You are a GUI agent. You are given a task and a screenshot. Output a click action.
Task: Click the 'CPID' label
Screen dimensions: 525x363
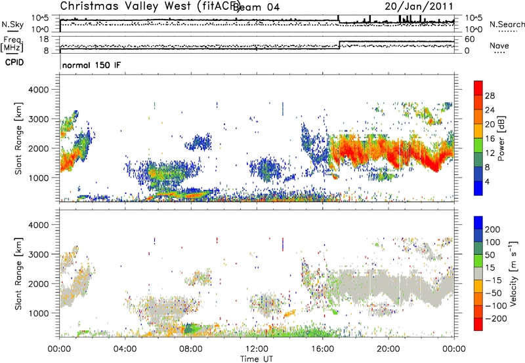coord(14,62)
